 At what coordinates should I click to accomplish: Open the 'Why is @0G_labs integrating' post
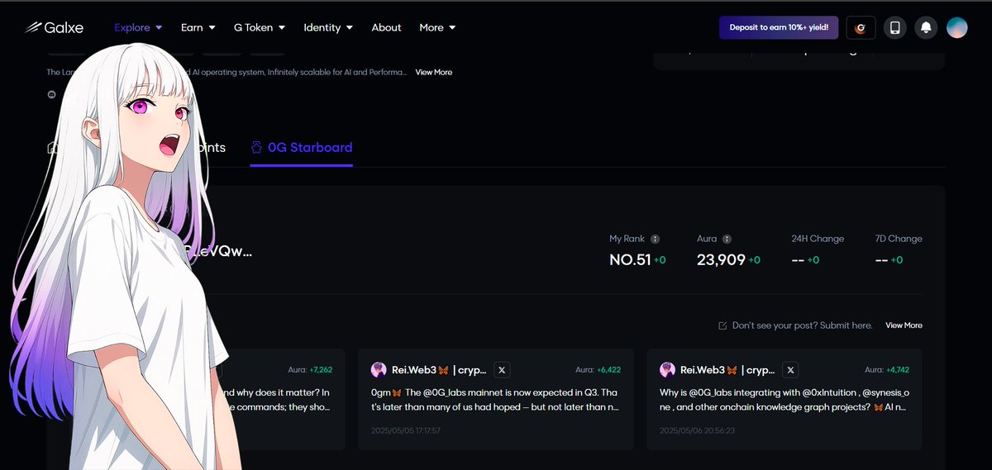(x=784, y=400)
